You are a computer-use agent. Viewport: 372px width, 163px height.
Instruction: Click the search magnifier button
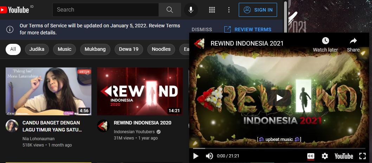tap(169, 10)
